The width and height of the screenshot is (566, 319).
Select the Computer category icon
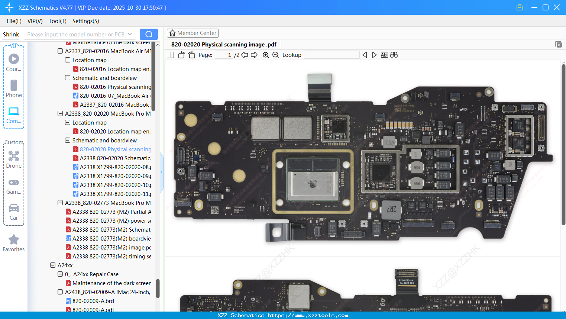(x=14, y=115)
